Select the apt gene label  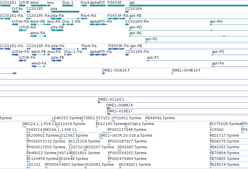(132, 3)
